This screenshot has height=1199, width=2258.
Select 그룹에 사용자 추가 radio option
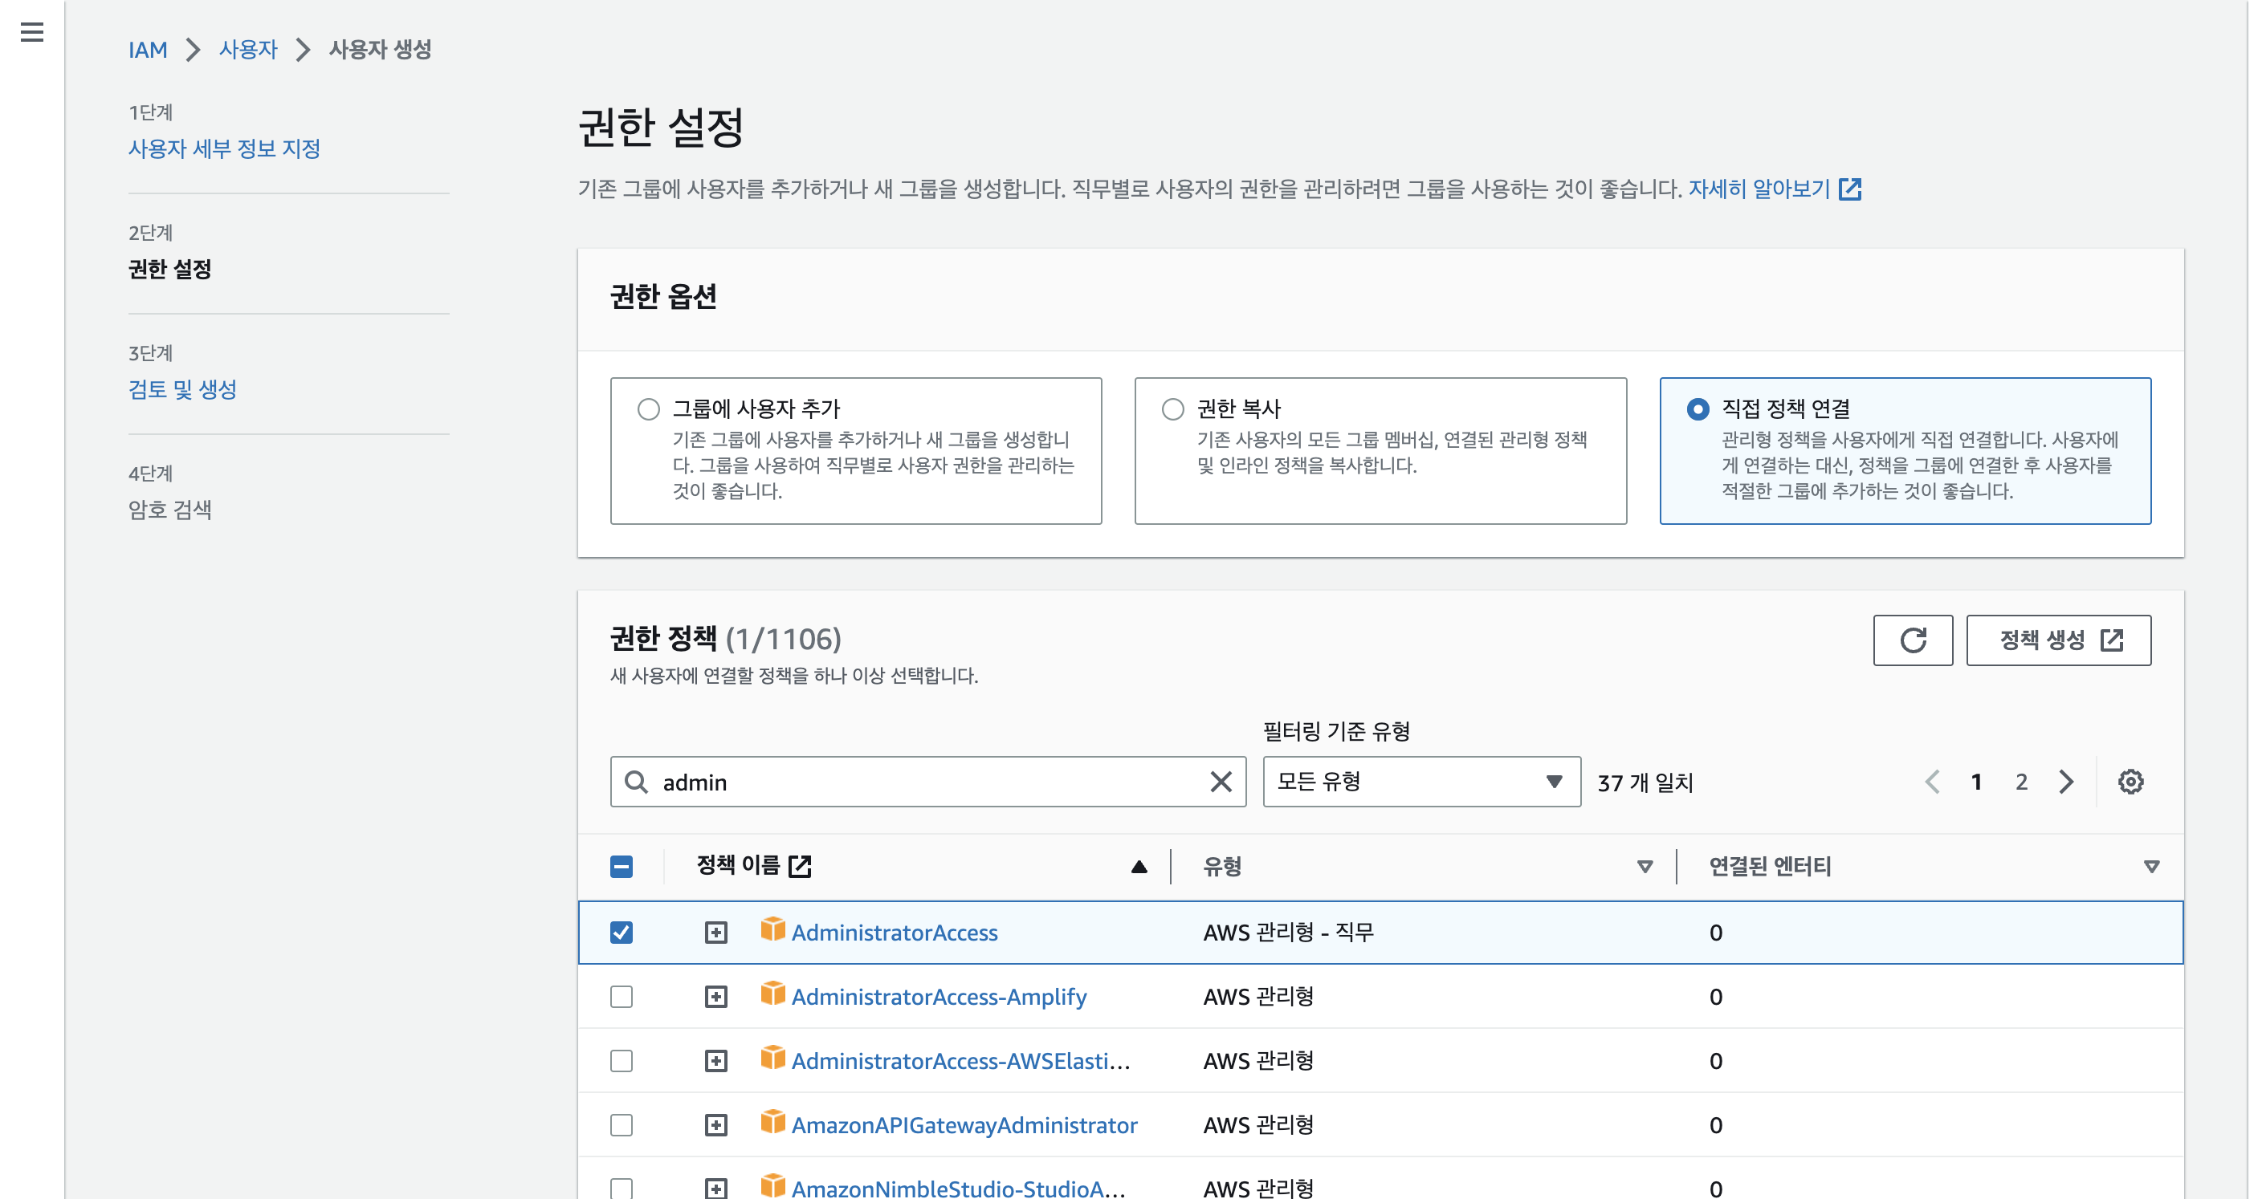[x=649, y=409]
